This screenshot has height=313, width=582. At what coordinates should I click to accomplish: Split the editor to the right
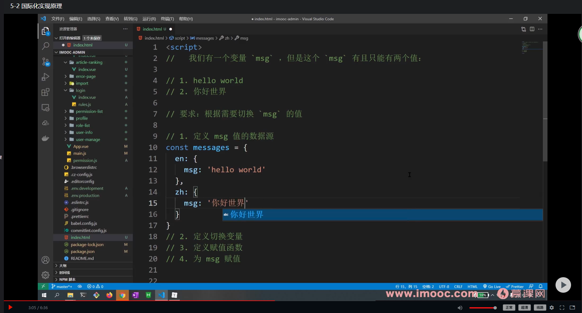(x=532, y=29)
